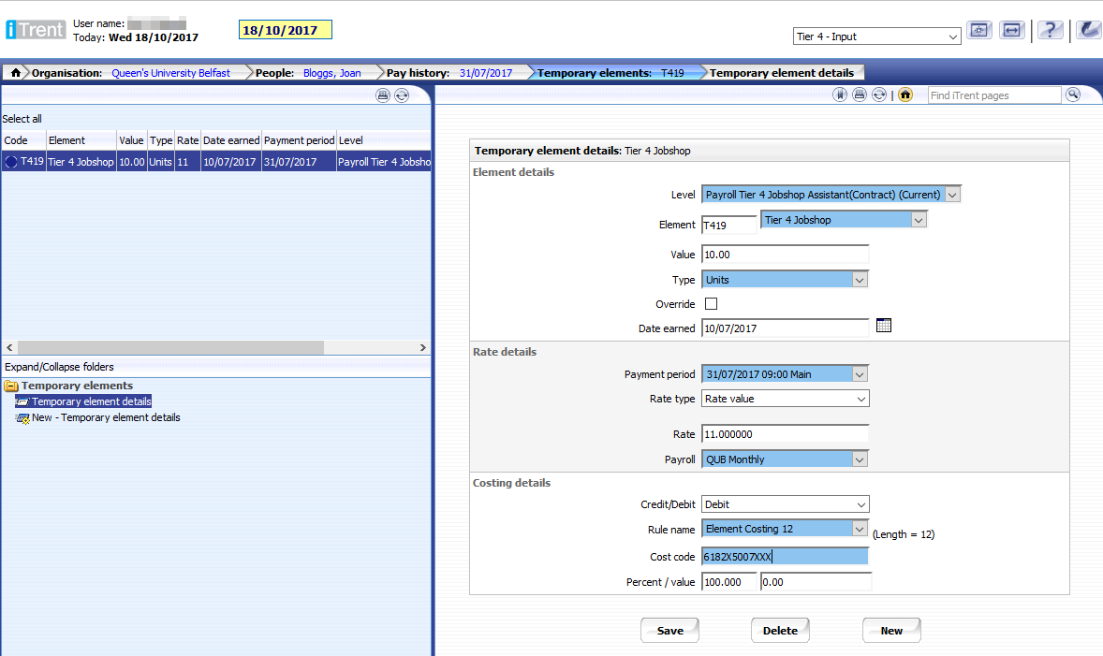Click the refresh icon in right panel toolbar
Image resolution: width=1103 pixels, height=656 pixels.
878,95
